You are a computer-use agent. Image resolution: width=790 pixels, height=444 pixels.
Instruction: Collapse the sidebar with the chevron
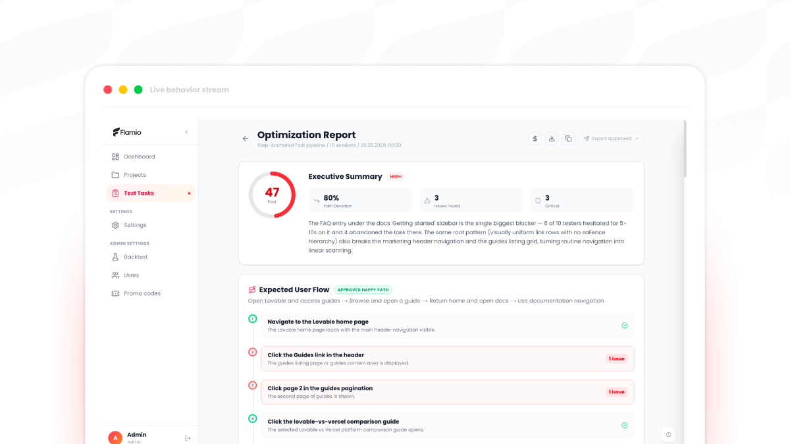[x=186, y=132]
